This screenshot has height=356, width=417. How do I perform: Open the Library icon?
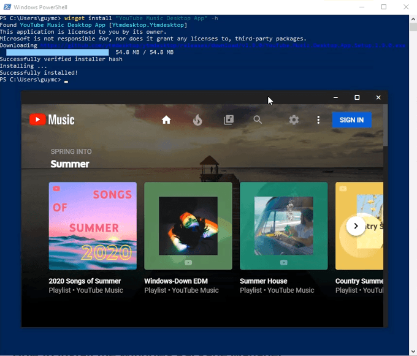[229, 120]
